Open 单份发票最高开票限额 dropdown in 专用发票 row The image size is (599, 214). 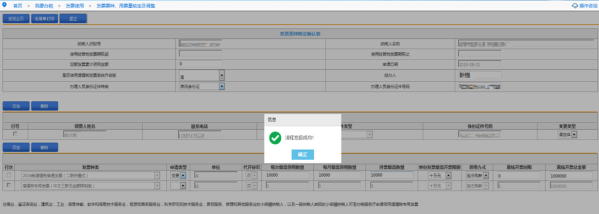(x=440, y=185)
